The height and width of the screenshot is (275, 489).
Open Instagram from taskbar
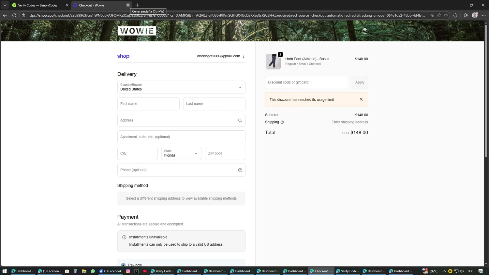tap(128, 271)
